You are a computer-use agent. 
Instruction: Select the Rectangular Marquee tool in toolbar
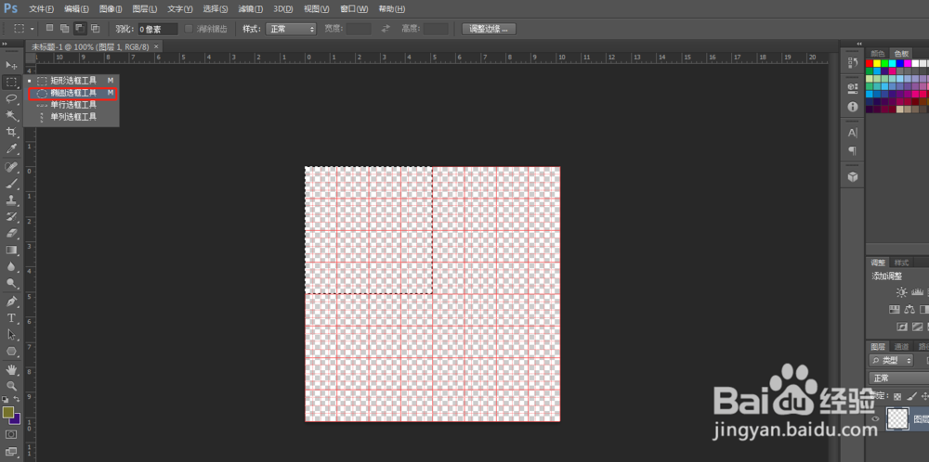click(11, 82)
